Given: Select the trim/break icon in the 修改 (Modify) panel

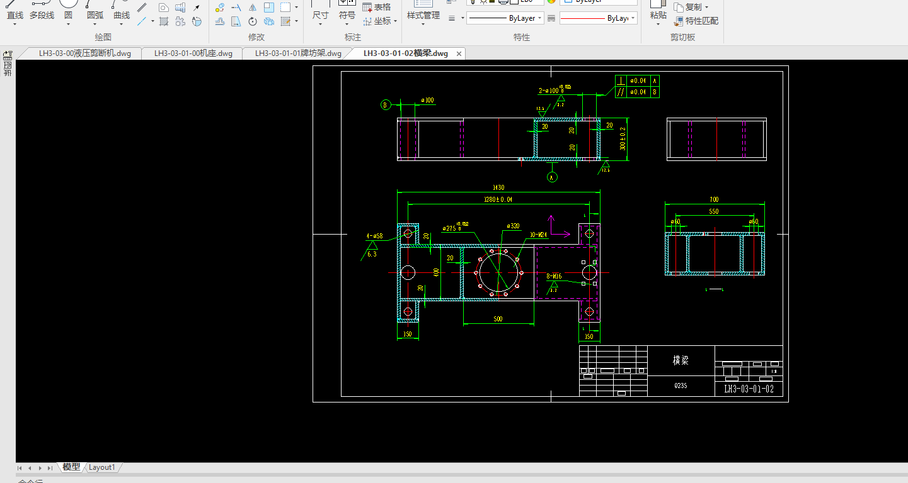Looking at the screenshot, I should click(236, 8).
